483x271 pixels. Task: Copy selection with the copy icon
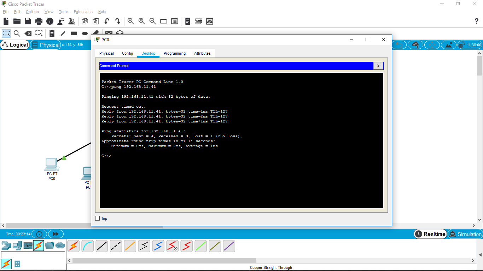click(85, 21)
